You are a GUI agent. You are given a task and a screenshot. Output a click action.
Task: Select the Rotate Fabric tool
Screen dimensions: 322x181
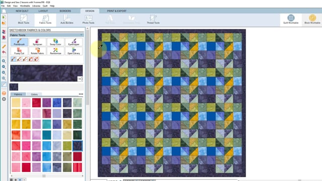click(37, 51)
